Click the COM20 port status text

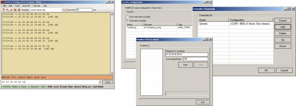click(24, 87)
